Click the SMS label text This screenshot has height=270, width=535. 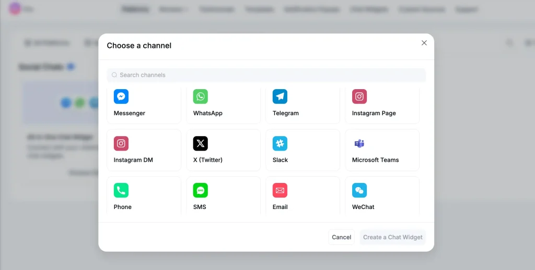coord(200,207)
